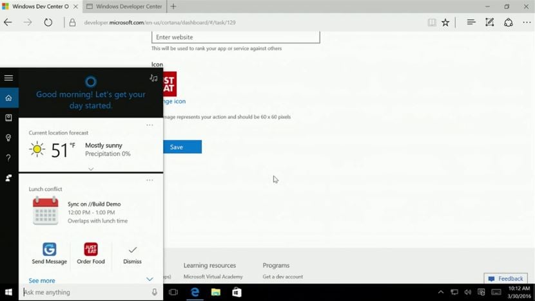Open Edge Hub icon
Image resolution: width=535 pixels, height=301 pixels.
[471, 22]
